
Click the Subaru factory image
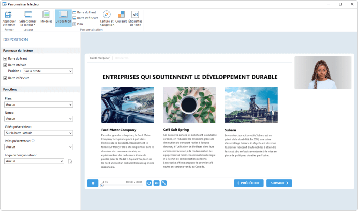click(251, 104)
